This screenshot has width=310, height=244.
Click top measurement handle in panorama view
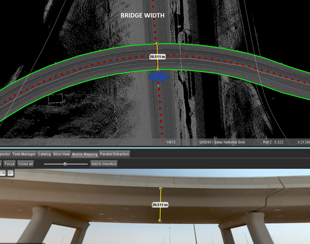click(160, 189)
